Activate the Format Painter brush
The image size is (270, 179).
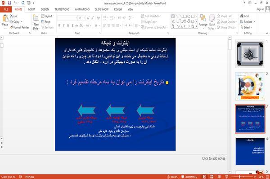point(19,27)
